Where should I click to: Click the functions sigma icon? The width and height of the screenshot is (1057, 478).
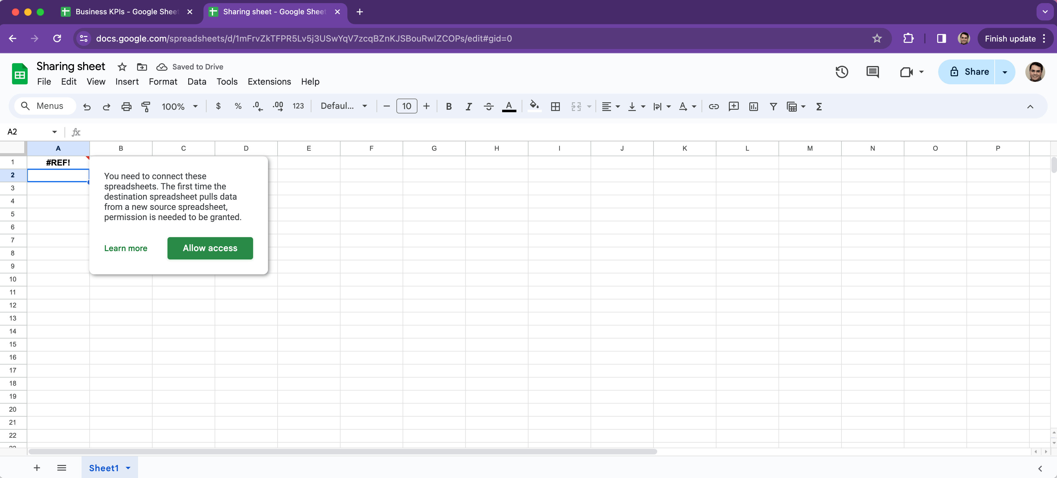[x=818, y=107]
